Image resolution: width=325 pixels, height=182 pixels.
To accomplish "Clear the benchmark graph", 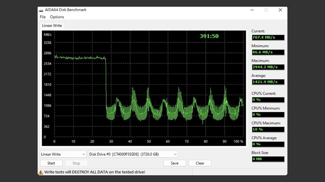I will point(200,163).
